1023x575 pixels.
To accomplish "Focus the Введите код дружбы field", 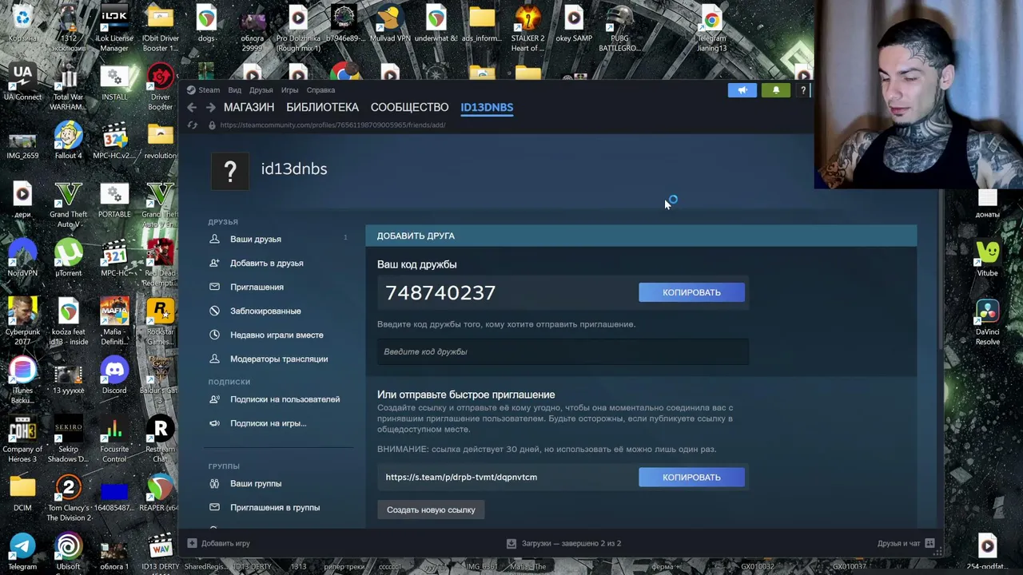I will (563, 351).
